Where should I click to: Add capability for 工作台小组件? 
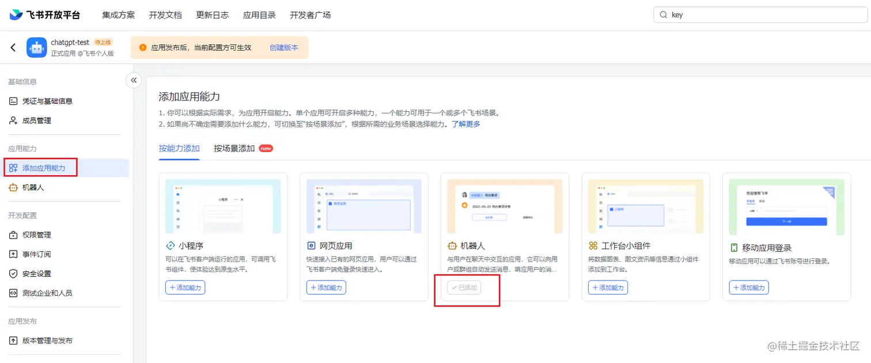click(608, 288)
